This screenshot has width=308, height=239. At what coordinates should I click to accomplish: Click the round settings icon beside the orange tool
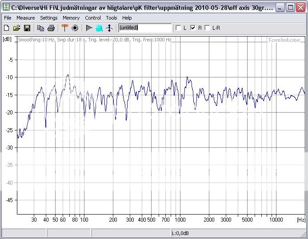75,28
